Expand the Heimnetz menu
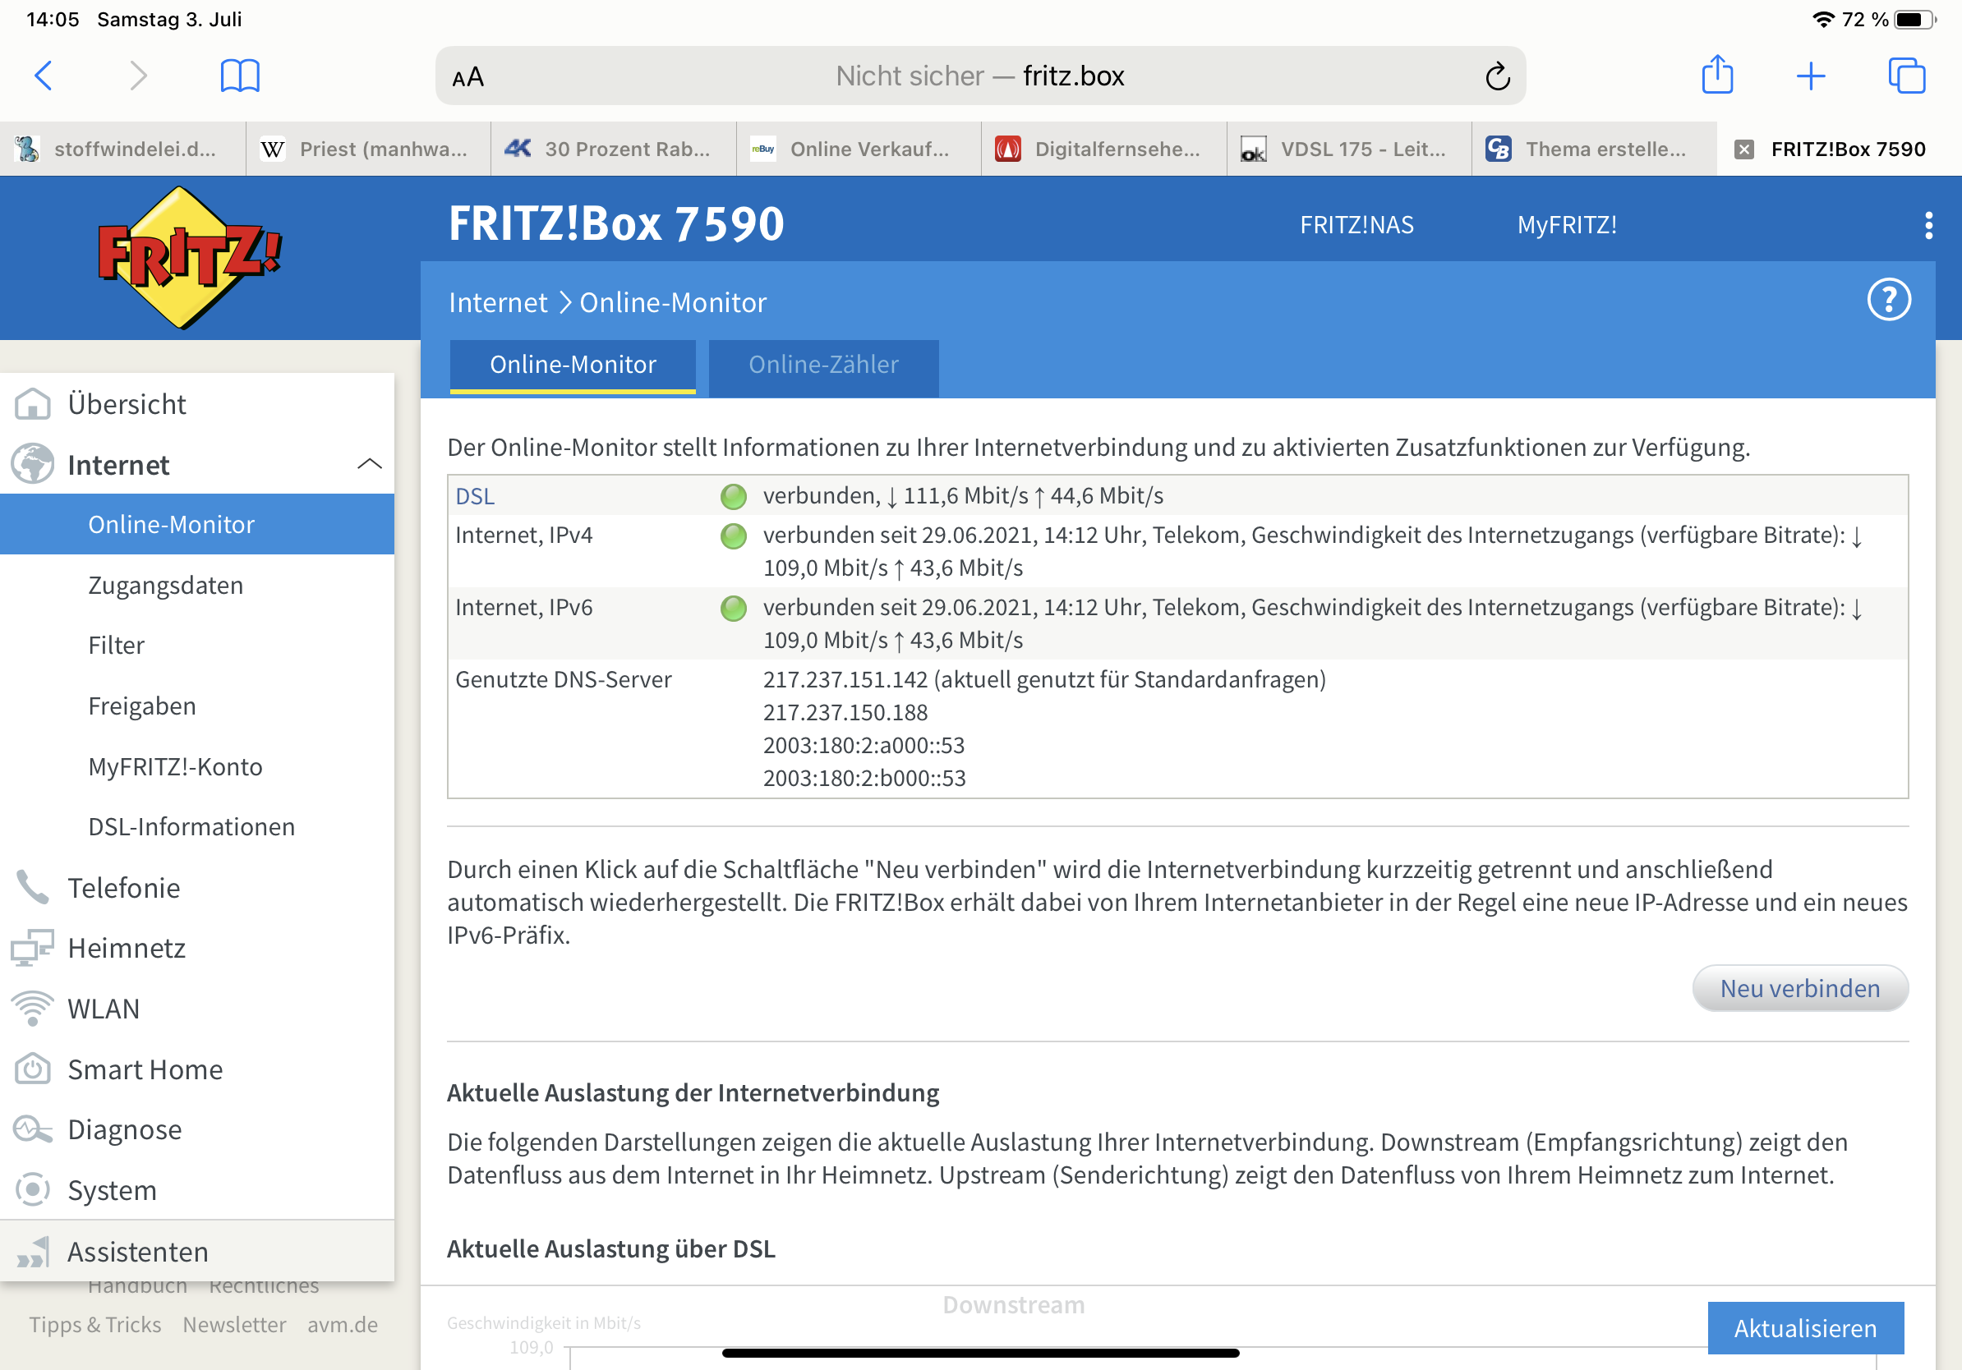The width and height of the screenshot is (1962, 1370). [127, 948]
